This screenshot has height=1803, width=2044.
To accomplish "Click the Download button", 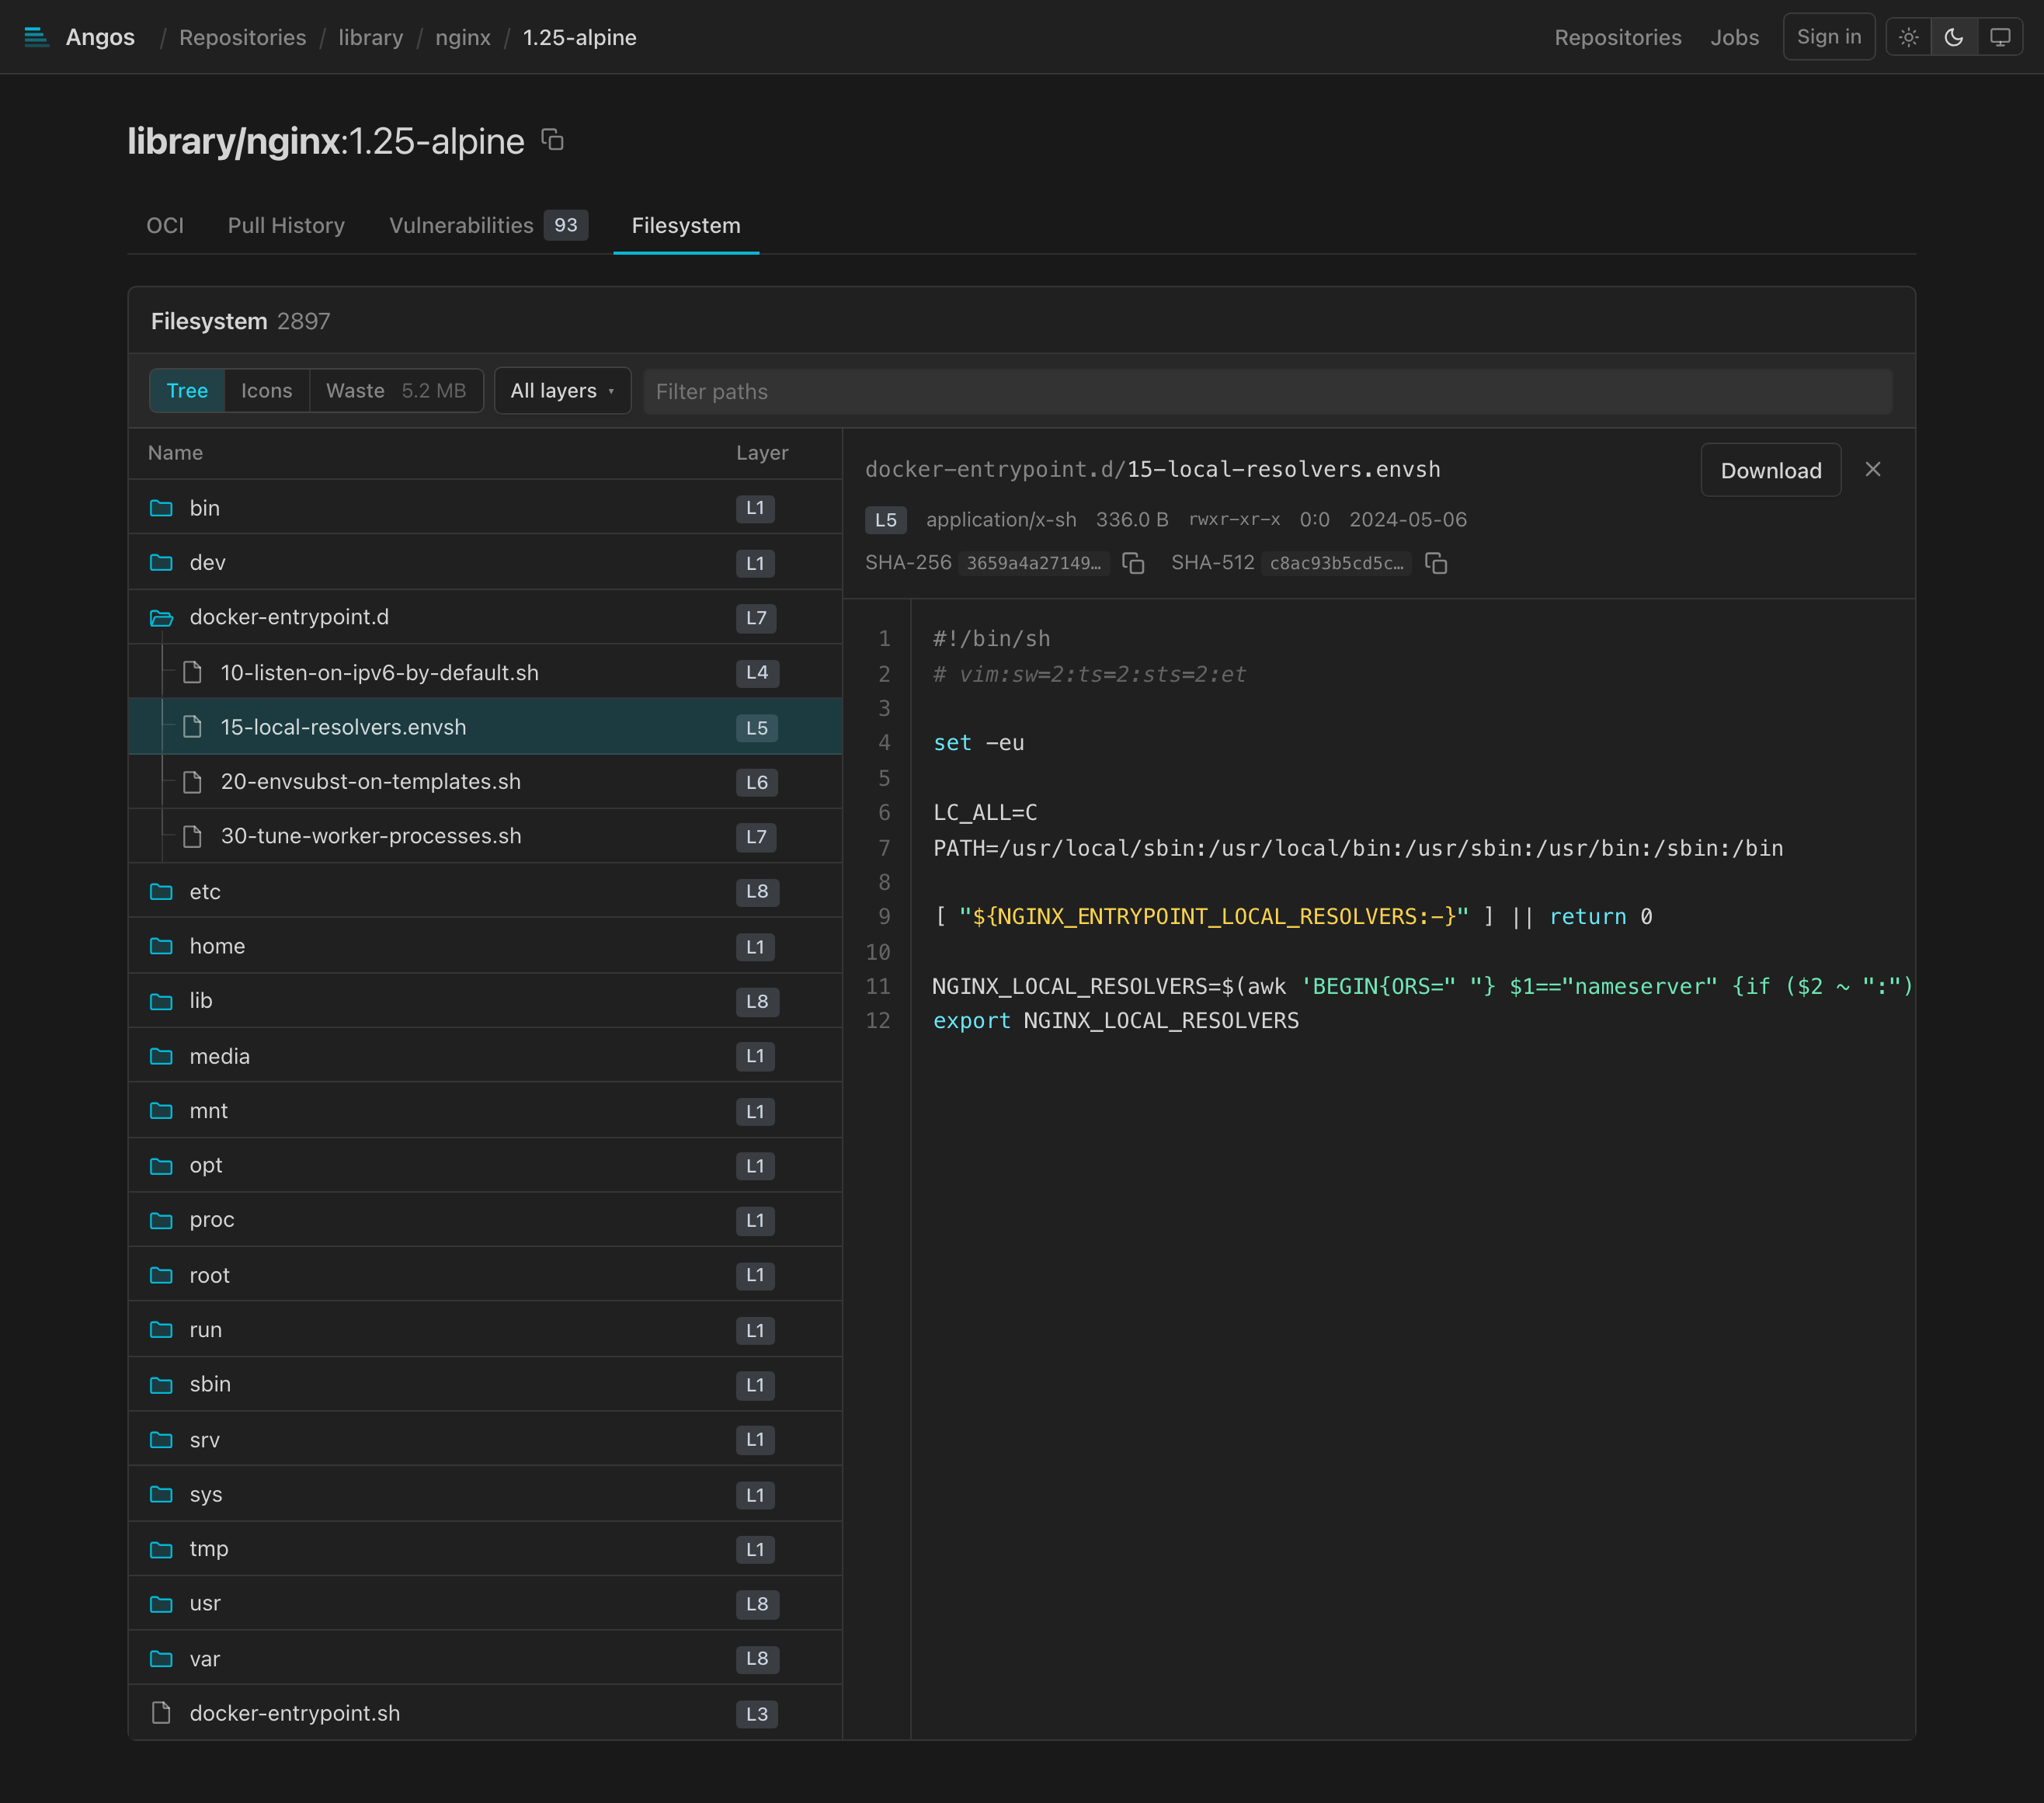I will coord(1770,470).
